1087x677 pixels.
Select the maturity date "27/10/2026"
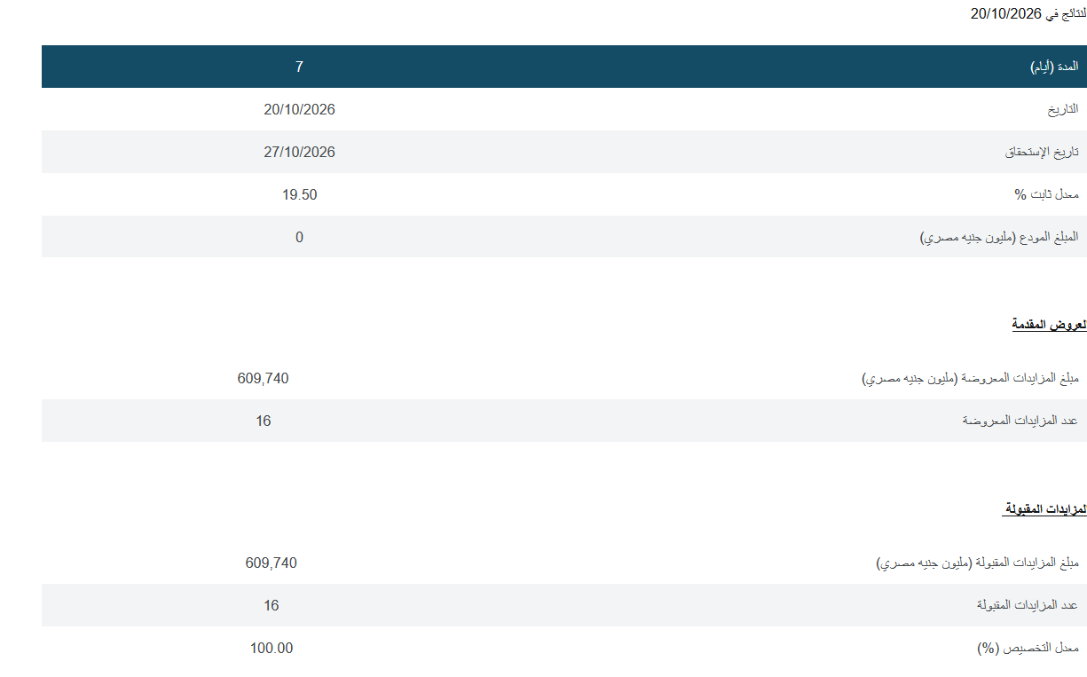click(x=299, y=152)
